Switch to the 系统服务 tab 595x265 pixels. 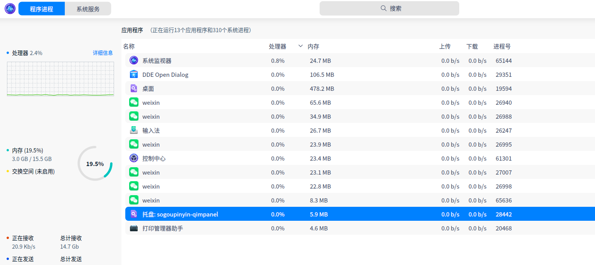88,9
